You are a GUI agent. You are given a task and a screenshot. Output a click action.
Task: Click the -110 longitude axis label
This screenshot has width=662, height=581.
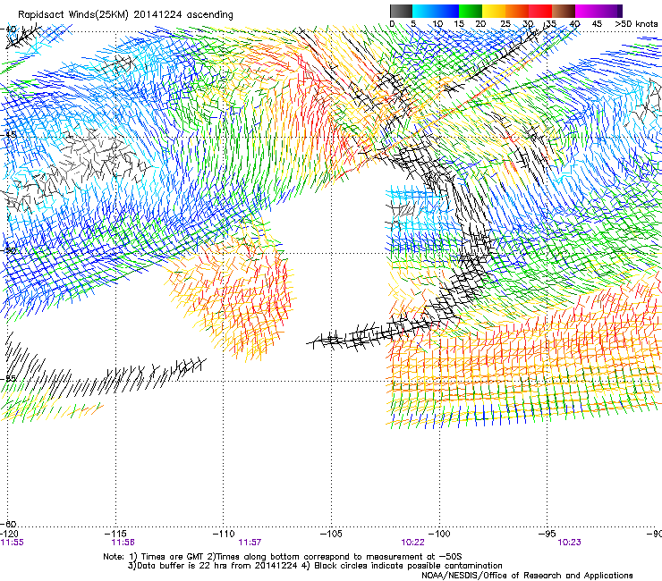(x=224, y=534)
